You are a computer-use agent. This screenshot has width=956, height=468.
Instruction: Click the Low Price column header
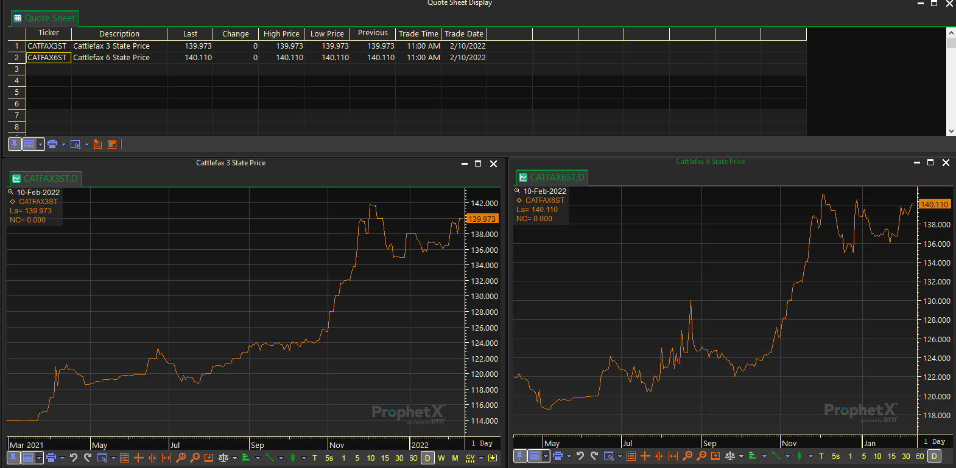(327, 33)
